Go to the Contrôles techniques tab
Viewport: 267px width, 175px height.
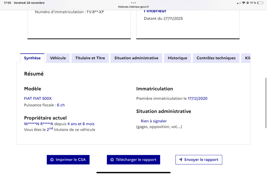coord(216,58)
